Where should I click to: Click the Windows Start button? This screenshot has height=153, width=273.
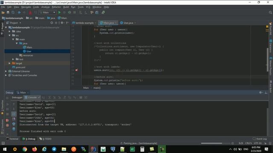tap(5, 149)
